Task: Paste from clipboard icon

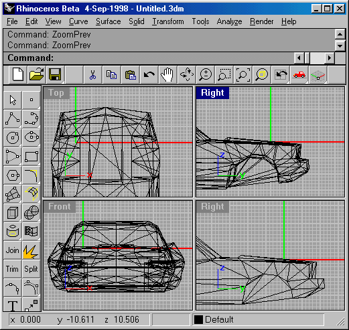Action: pyautogui.click(x=130, y=74)
